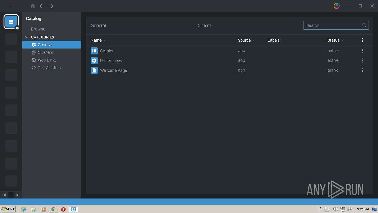Click the first empty hotbar slot

11,39
